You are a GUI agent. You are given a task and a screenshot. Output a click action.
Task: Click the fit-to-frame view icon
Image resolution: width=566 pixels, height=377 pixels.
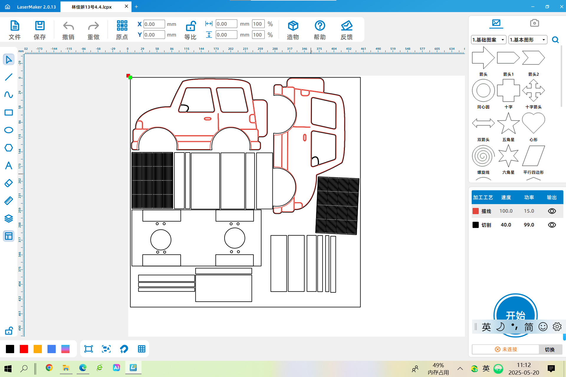click(88, 349)
